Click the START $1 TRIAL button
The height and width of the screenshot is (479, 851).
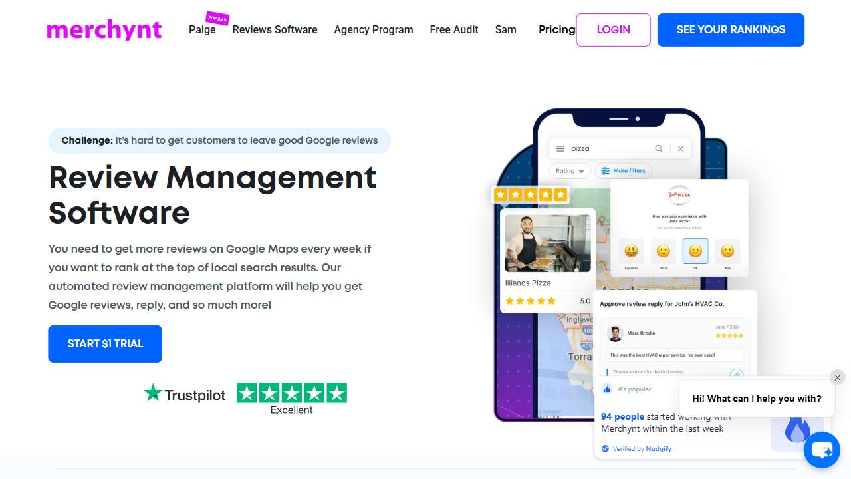point(105,344)
